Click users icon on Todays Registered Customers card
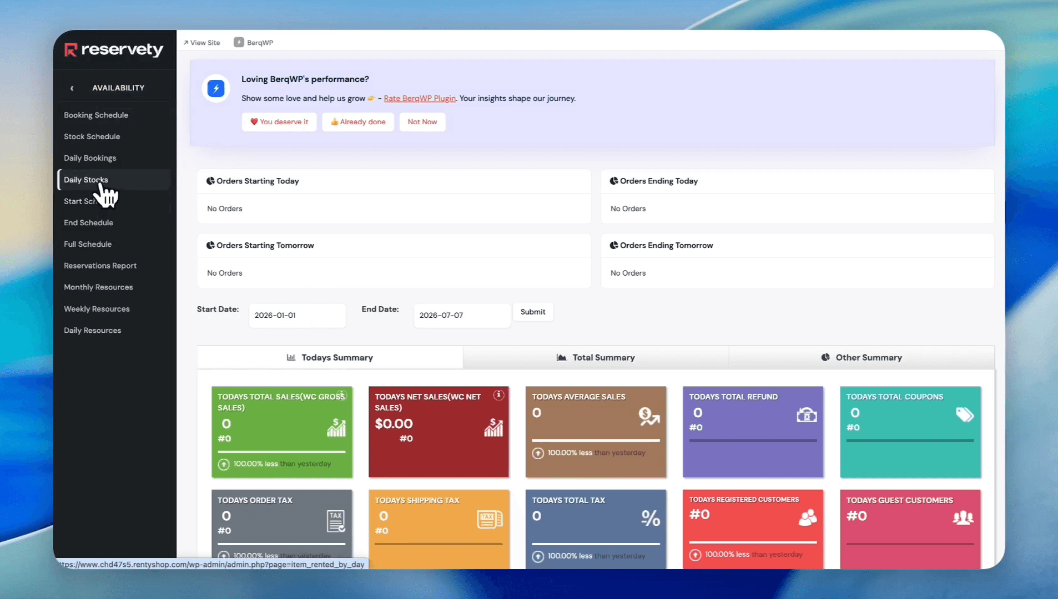The image size is (1058, 599). click(808, 517)
